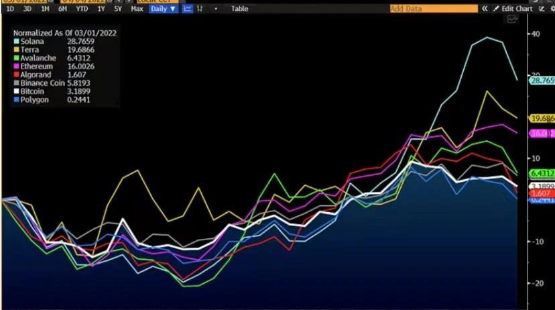Open chart settings via the gear icon
Image resolution: width=555 pixels, height=310 pixels.
pyautogui.click(x=551, y=9)
